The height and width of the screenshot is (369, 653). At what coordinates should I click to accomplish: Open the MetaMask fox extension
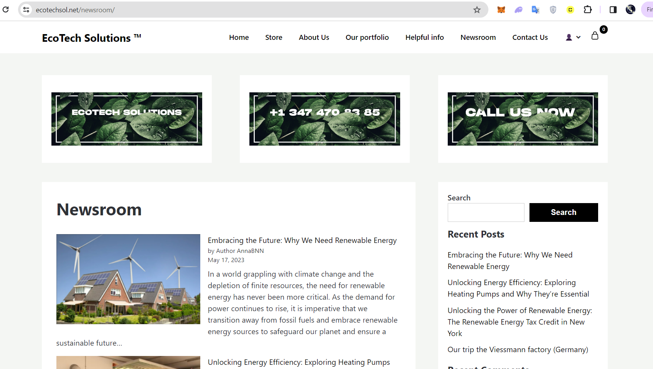[501, 10]
